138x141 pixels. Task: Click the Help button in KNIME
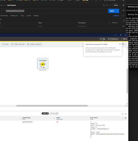pos(102,39)
